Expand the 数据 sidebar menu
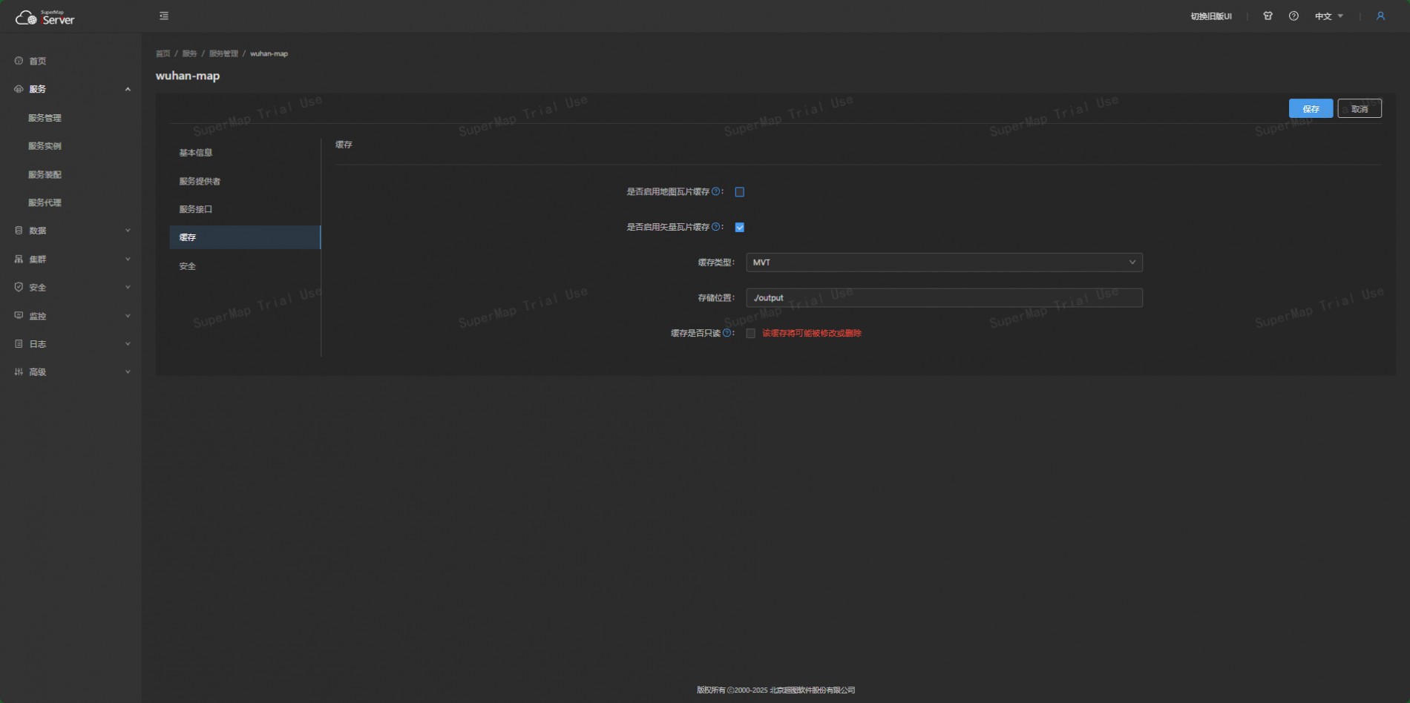Screen dimensions: 1410x703 pyautogui.click(x=128, y=231)
